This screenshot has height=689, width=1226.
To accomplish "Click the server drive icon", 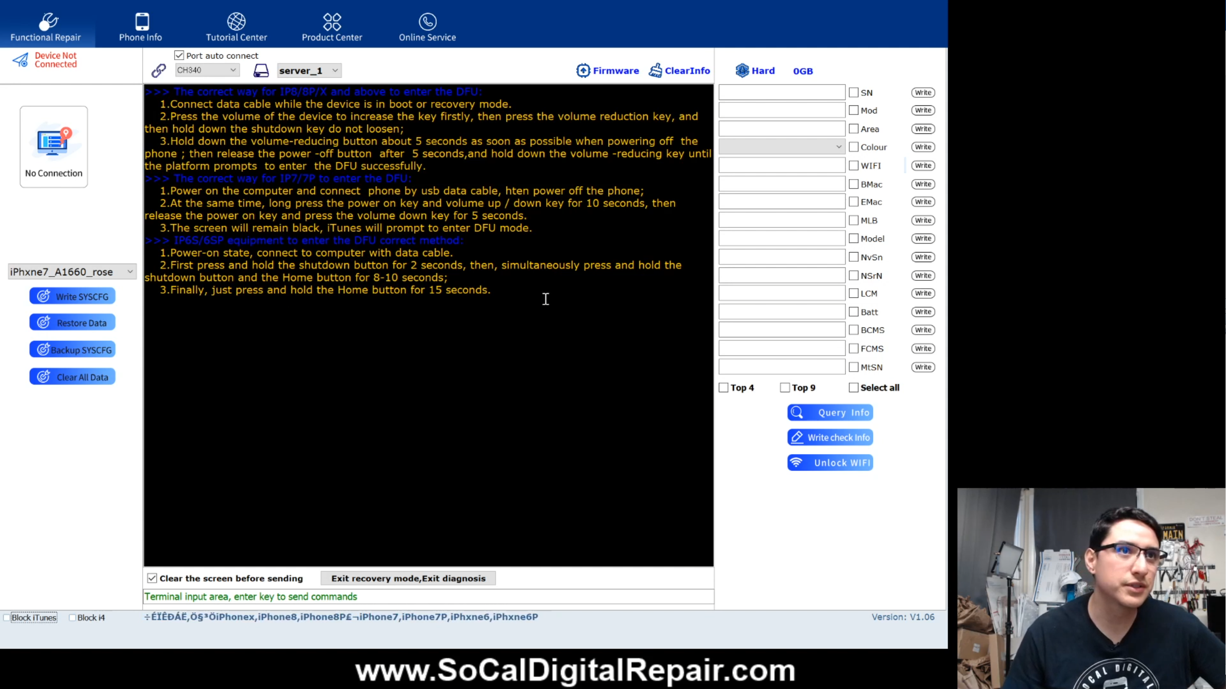I will (x=261, y=70).
